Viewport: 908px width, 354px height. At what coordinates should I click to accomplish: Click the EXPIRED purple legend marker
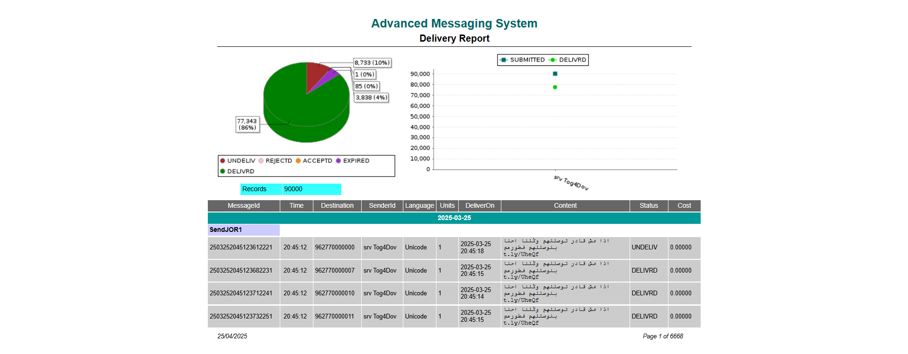pos(338,161)
